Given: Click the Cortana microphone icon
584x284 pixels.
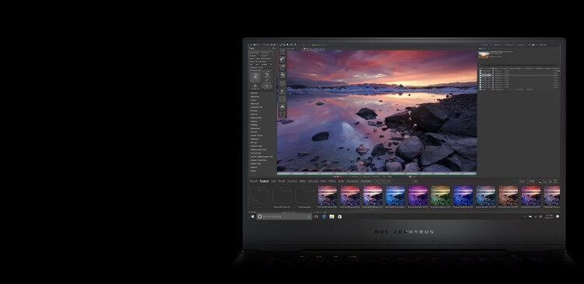Looking at the screenshot, I should pyautogui.click(x=309, y=216).
